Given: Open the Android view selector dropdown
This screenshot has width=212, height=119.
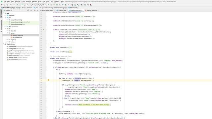Looking at the screenshot, I should coord(8,10).
